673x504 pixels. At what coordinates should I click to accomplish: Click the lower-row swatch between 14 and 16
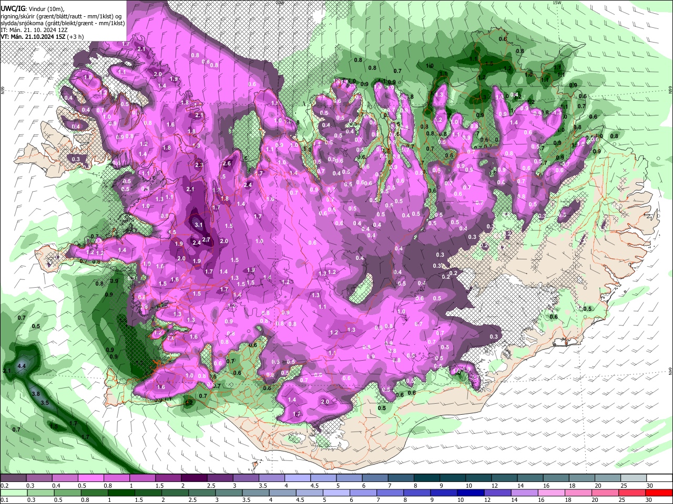(524, 492)
